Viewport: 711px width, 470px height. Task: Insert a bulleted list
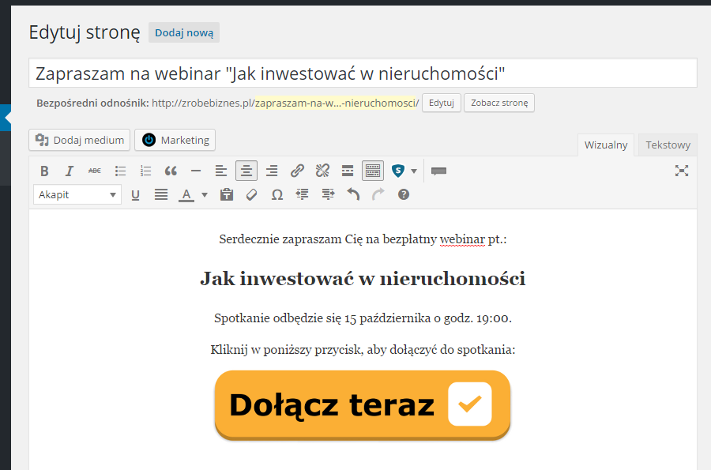coord(120,171)
